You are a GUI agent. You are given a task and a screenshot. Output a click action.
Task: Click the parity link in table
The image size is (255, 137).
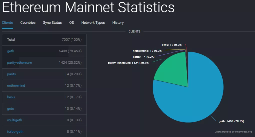(11, 74)
